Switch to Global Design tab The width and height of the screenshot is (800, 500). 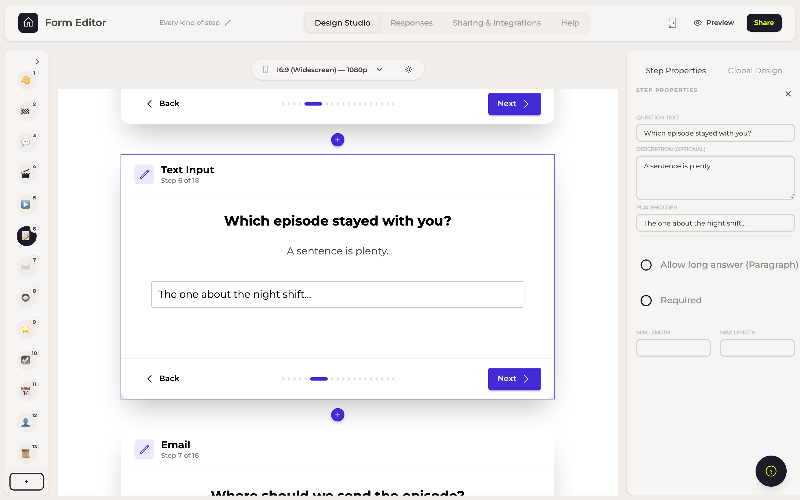[x=755, y=71]
